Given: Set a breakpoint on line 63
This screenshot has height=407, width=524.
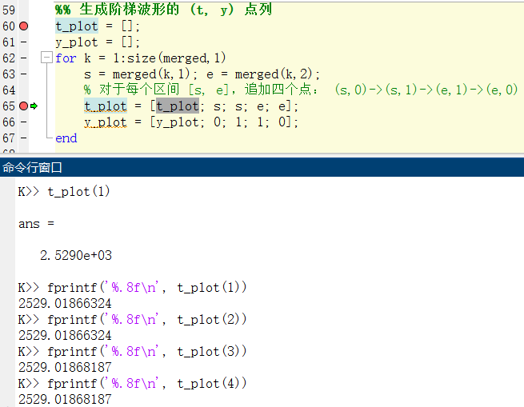Looking at the screenshot, I should 24,74.
